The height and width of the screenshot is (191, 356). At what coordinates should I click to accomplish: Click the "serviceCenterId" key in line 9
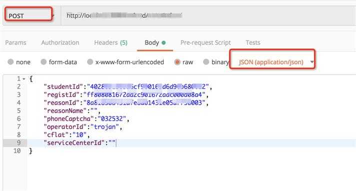pyautogui.click(x=74, y=143)
